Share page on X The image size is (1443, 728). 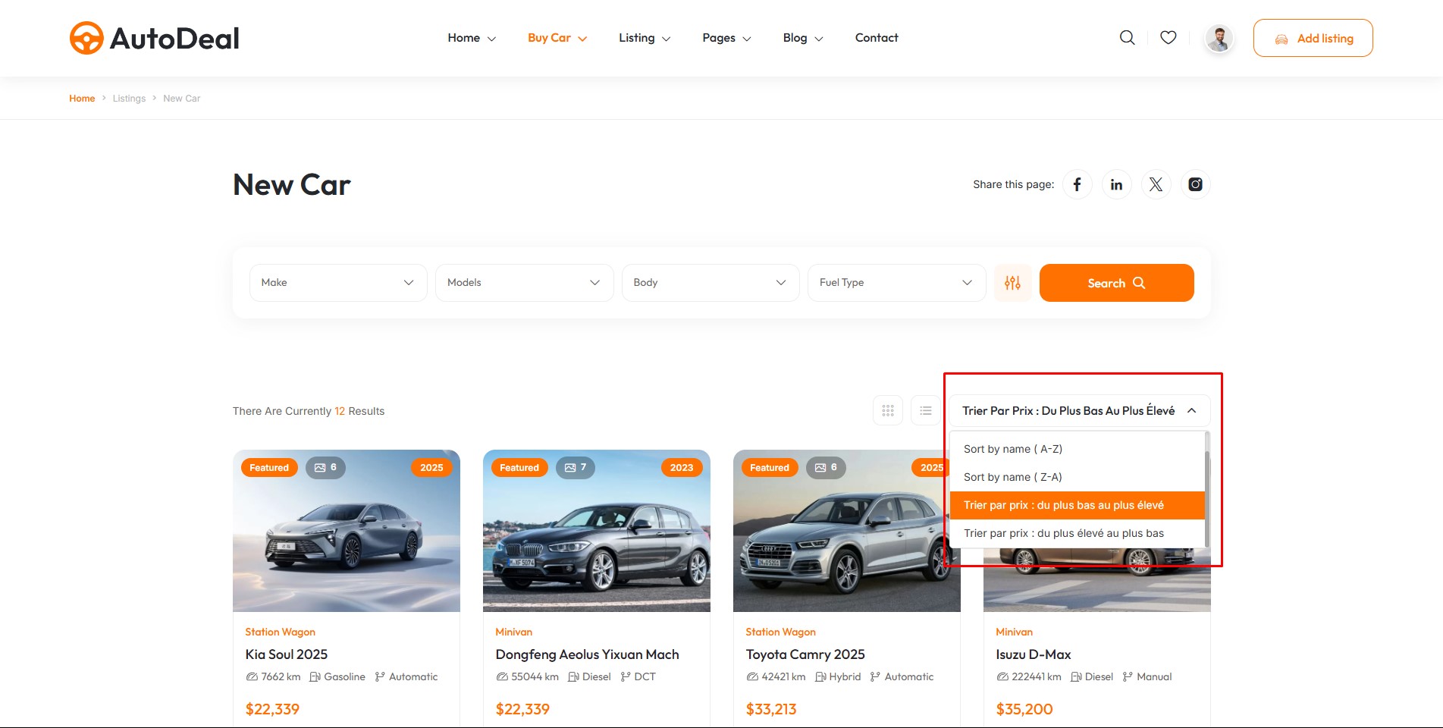point(1156,184)
